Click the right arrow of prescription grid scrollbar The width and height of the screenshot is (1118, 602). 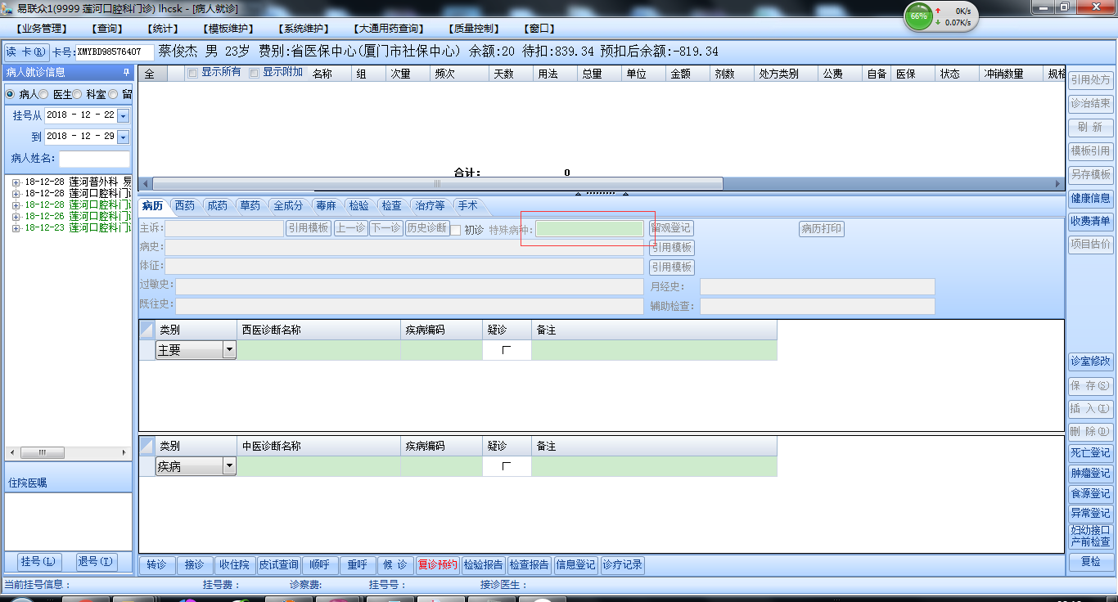pos(1058,184)
